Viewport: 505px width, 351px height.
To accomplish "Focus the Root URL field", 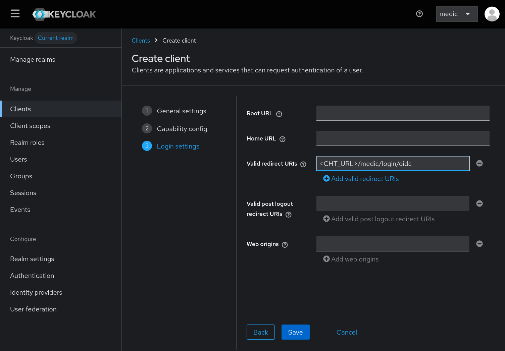I will tap(403, 113).
